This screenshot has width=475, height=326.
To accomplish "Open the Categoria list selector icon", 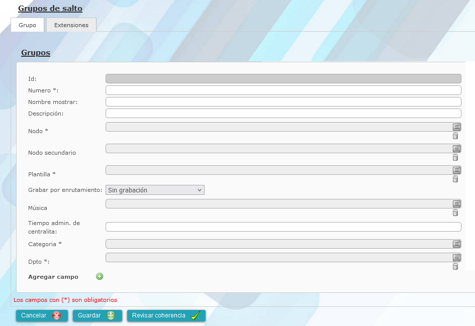I will 456,244.
